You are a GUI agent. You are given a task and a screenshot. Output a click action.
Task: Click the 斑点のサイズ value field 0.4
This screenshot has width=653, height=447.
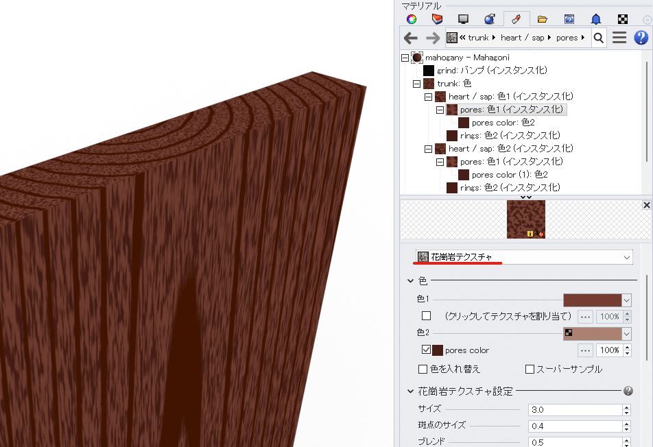click(575, 426)
